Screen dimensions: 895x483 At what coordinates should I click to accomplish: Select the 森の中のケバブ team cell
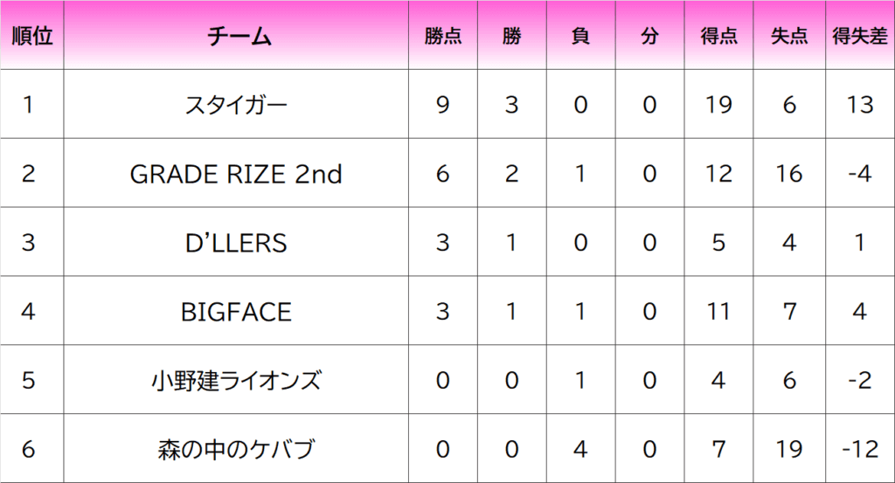(236, 449)
